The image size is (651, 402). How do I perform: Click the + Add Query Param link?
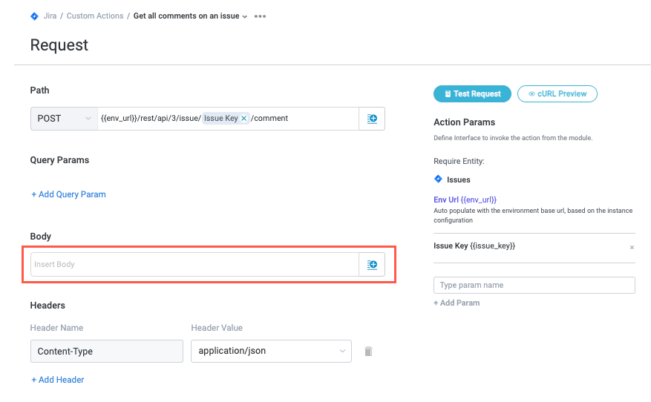[x=68, y=194]
